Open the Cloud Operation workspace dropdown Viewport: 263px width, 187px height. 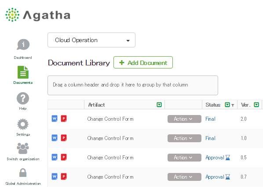(91, 40)
